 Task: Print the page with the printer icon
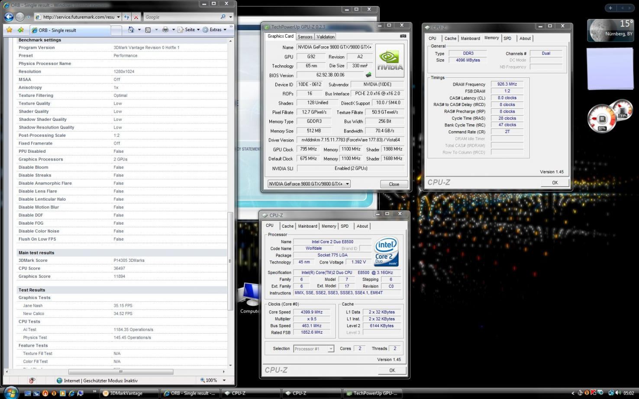tap(165, 29)
